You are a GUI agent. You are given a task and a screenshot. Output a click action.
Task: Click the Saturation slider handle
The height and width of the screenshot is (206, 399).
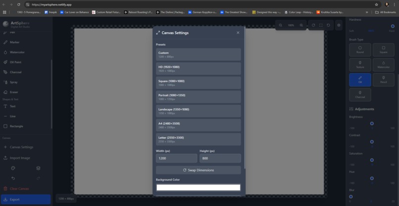(372, 160)
